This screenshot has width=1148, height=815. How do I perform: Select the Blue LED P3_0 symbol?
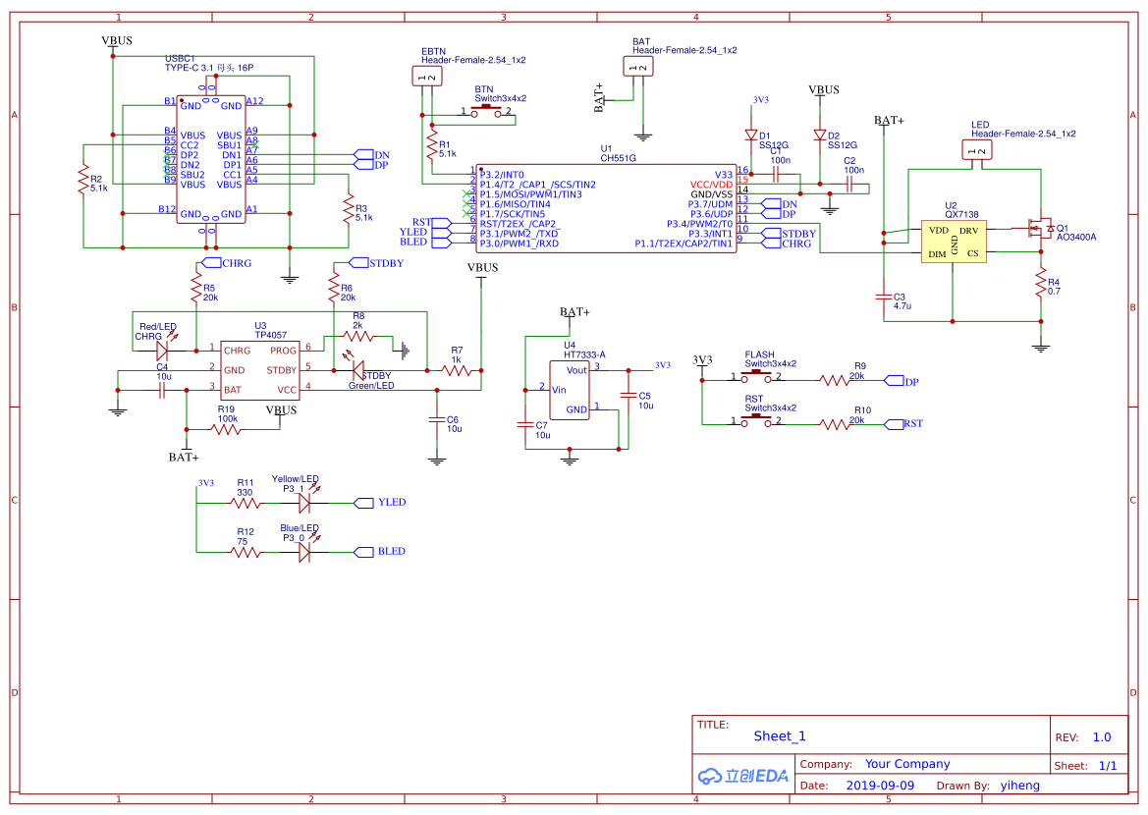click(x=304, y=552)
